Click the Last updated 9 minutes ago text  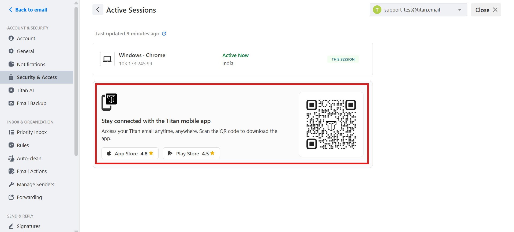[x=127, y=33]
